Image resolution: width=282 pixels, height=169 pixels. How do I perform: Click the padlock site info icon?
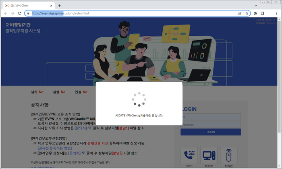click(28, 13)
